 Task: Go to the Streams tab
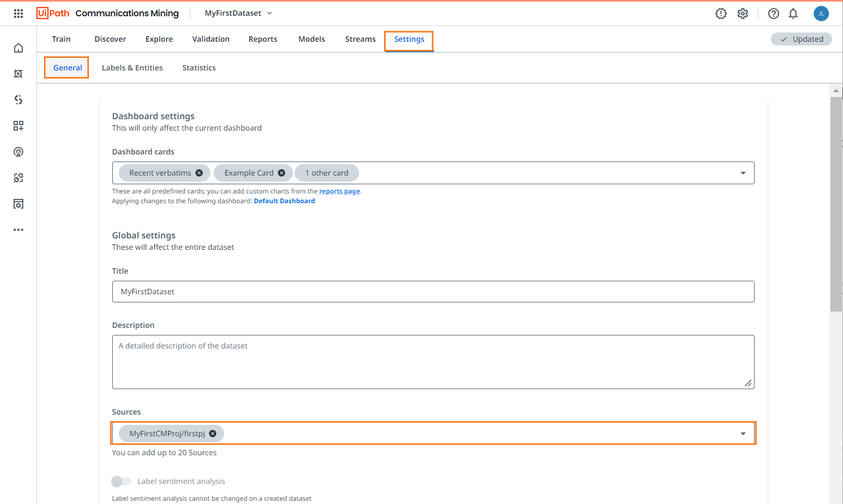click(x=361, y=39)
